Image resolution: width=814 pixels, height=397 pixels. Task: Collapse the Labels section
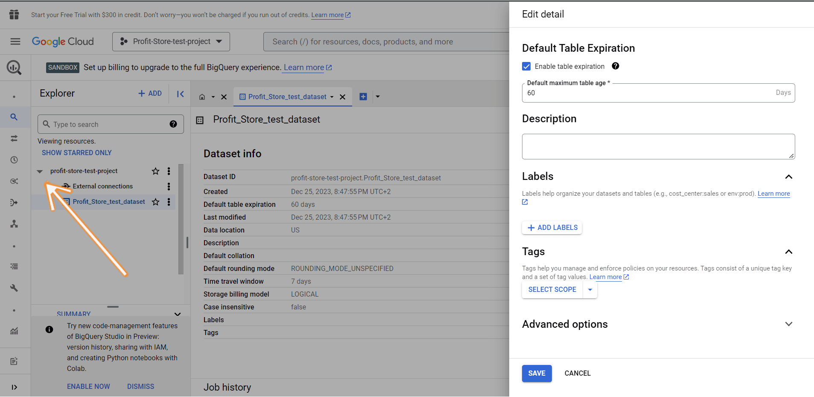click(x=788, y=177)
